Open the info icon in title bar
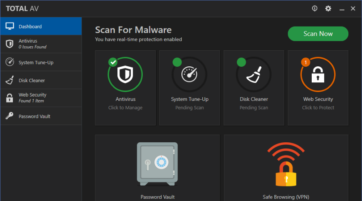 point(315,8)
